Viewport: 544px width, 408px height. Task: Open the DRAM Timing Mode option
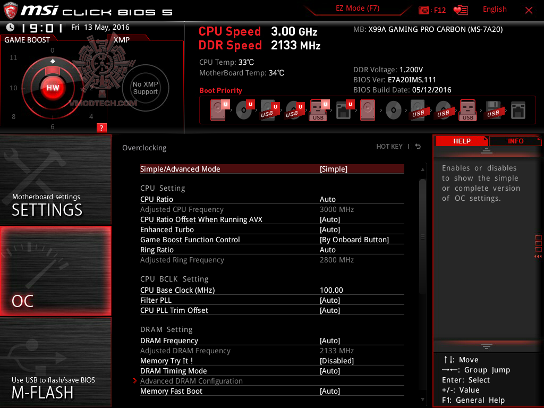(272, 371)
